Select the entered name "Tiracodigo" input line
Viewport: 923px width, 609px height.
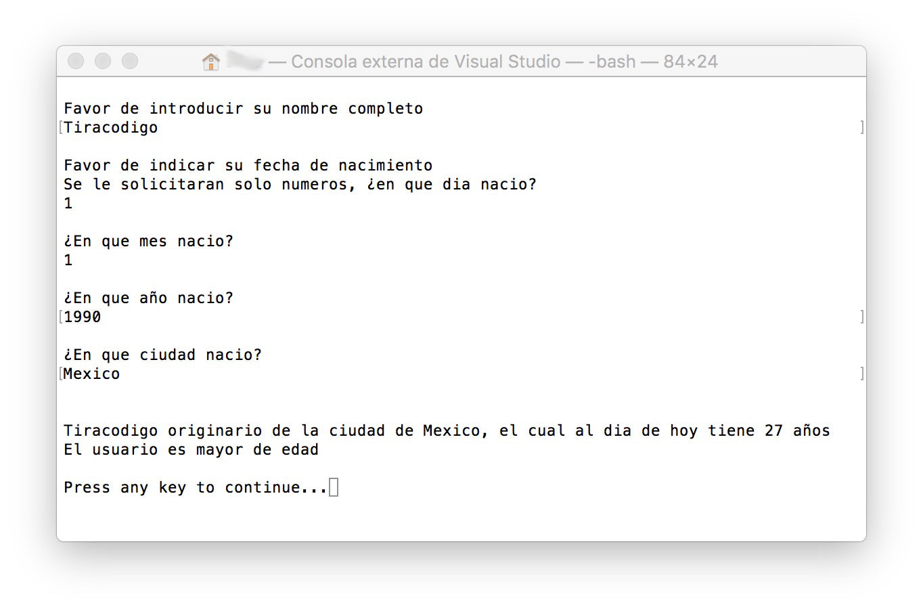click(x=111, y=127)
